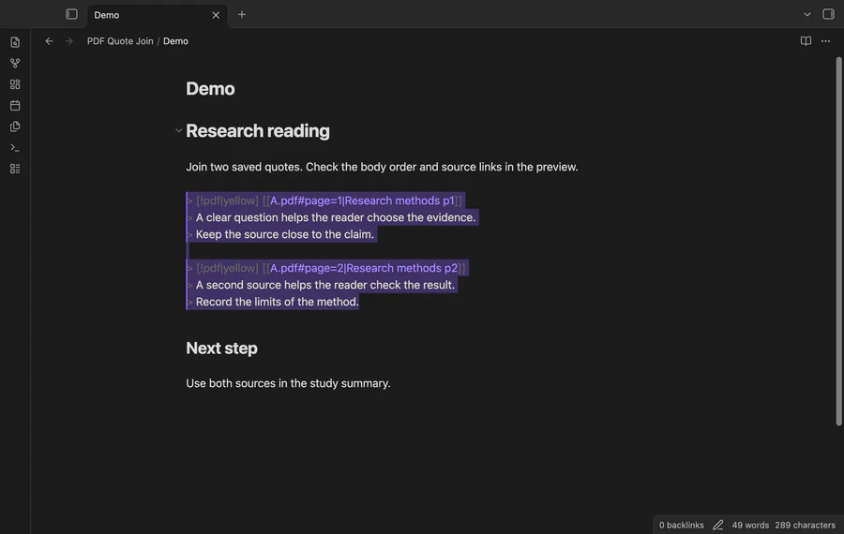Viewport: 844px width, 534px height.
Task: Click line 'Record the limits of the method.'
Action: point(278,302)
